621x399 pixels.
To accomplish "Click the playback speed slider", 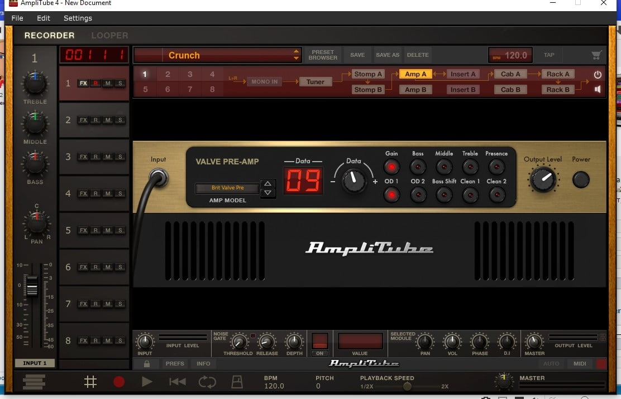I will point(407,386).
